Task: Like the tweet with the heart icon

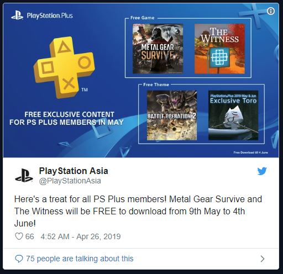Action: 19,236
